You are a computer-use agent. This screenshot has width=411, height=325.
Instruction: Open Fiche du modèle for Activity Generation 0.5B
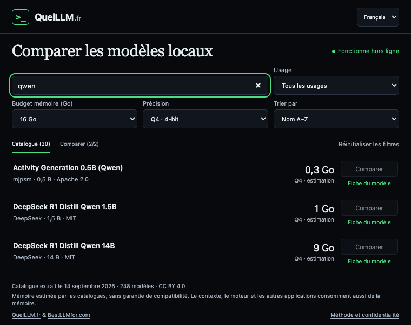[x=369, y=183]
